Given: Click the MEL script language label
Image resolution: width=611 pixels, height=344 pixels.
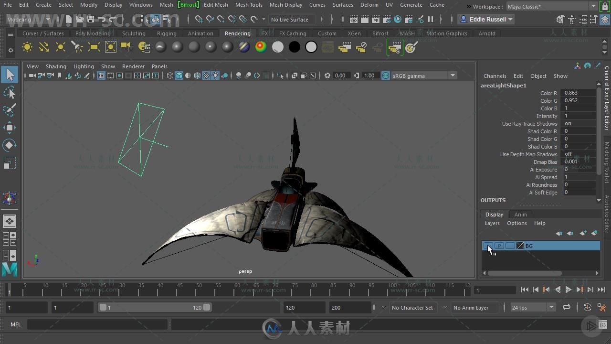Looking at the screenshot, I should point(16,324).
